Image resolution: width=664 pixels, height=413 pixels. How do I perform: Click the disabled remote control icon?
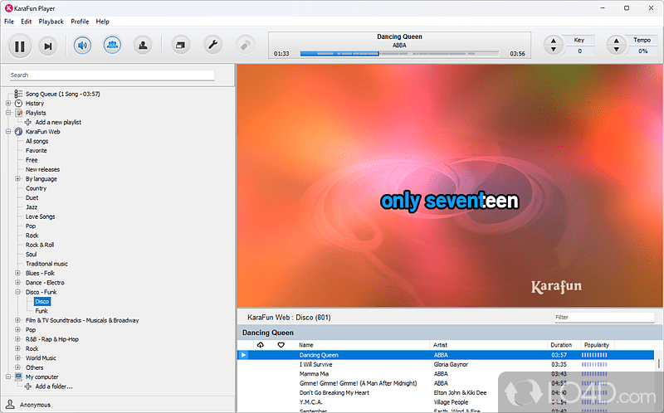pyautogui.click(x=245, y=45)
